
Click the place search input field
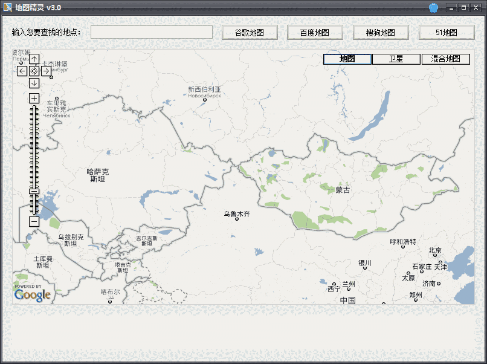pos(152,32)
